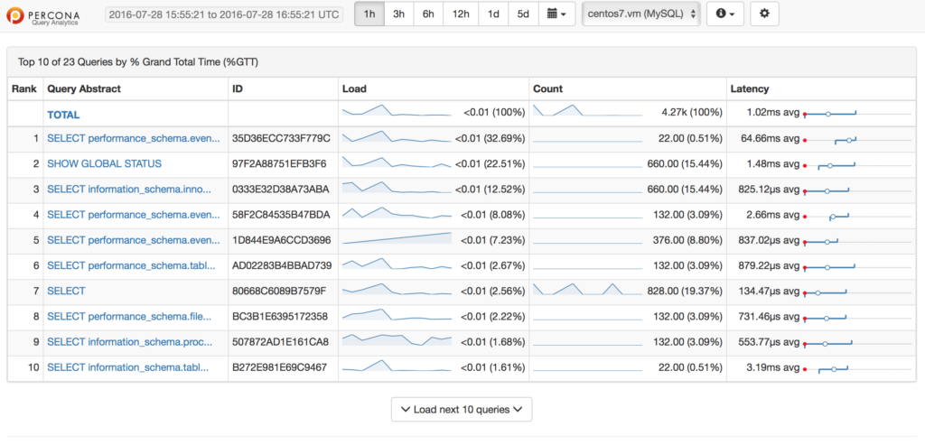This screenshot has width=925, height=445.
Task: Open settings via the gear icon
Action: point(764,14)
